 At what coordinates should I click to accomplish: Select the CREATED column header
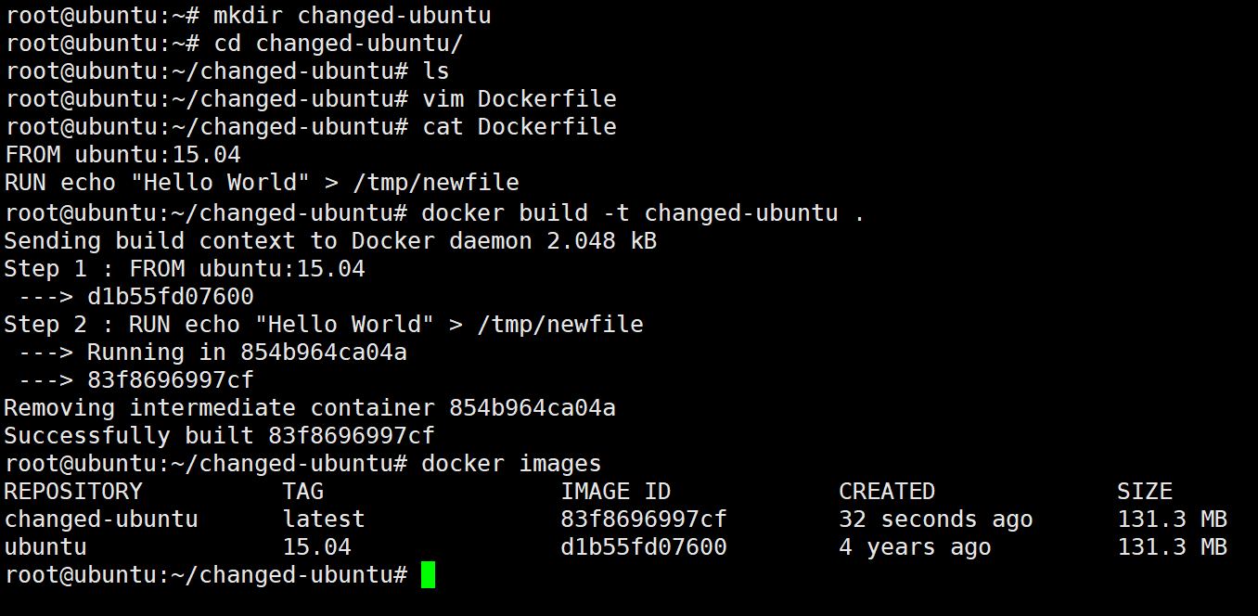coord(886,492)
